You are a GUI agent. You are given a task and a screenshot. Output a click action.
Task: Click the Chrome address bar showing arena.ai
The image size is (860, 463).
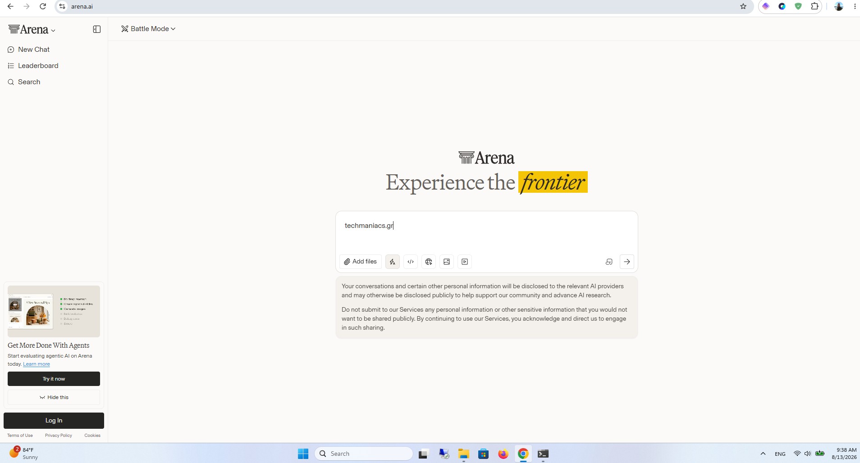(x=403, y=6)
